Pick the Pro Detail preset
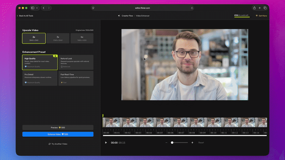The image size is (285, 160). [x=40, y=78]
